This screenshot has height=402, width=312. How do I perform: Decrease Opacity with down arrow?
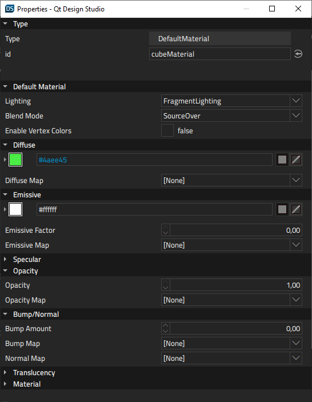click(x=166, y=288)
